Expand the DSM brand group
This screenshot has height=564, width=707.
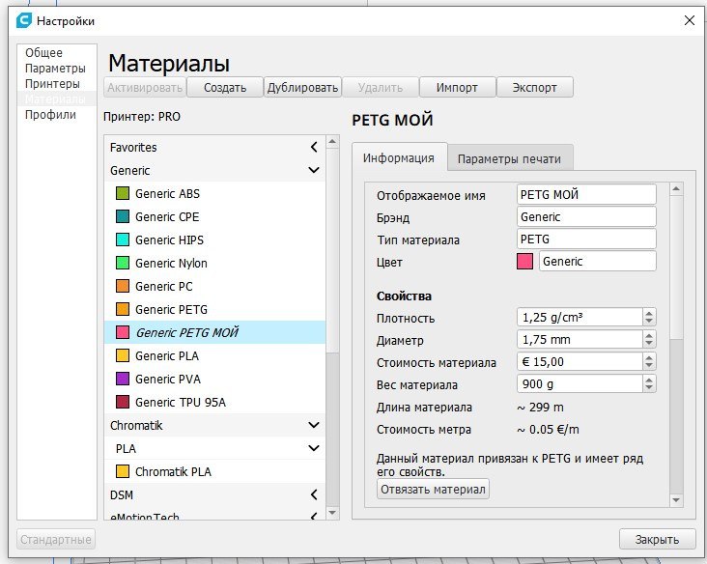coord(314,494)
